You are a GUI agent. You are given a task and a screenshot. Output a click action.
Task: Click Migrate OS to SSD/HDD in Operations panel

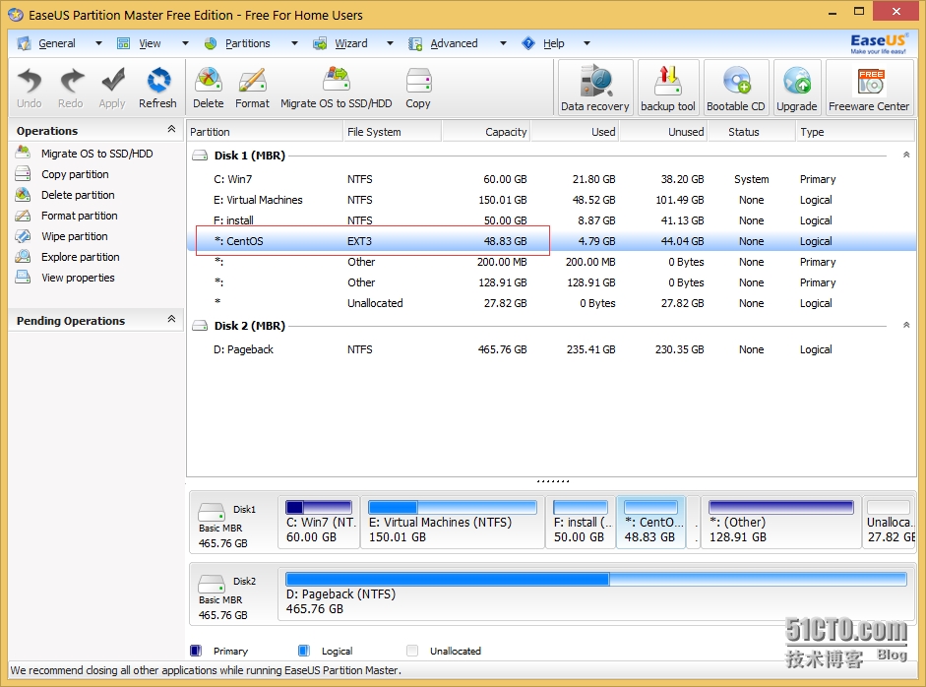coord(96,154)
